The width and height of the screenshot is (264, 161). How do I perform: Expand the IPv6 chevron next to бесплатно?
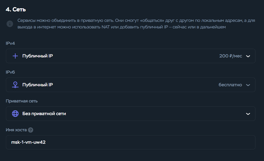point(248,85)
